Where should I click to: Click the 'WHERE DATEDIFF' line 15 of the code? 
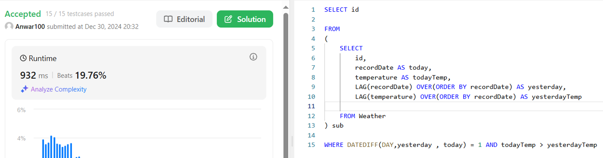click(460, 145)
